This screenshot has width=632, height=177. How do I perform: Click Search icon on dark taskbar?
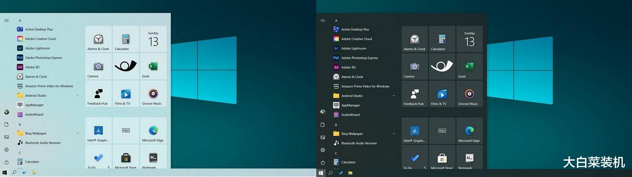point(331,173)
